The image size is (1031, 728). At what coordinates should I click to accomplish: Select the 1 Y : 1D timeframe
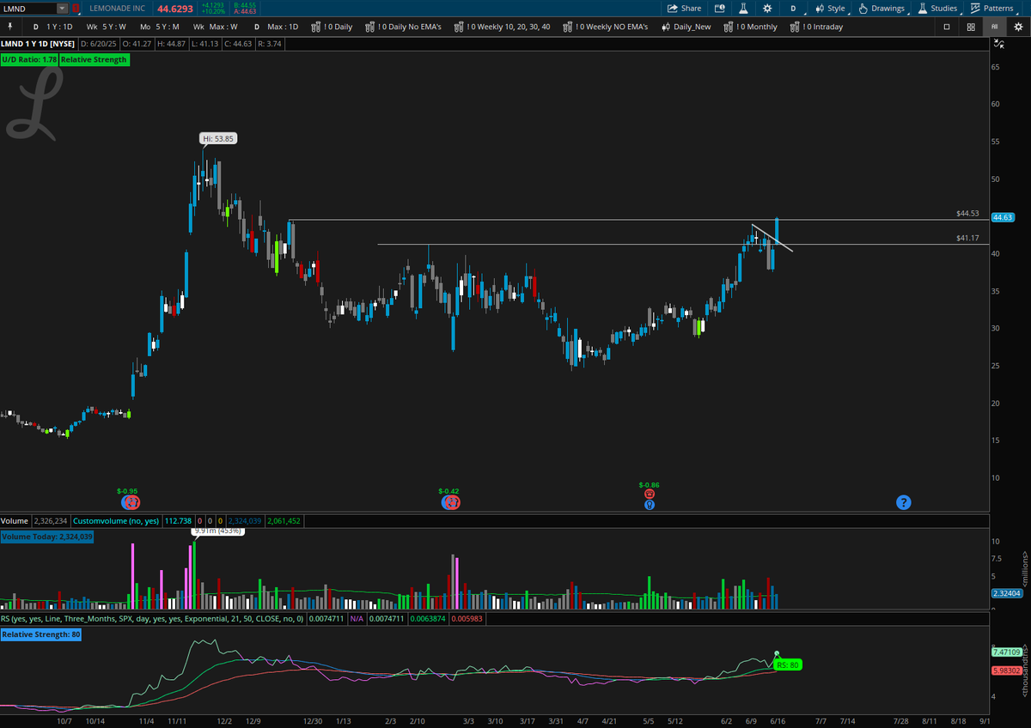tap(53, 27)
